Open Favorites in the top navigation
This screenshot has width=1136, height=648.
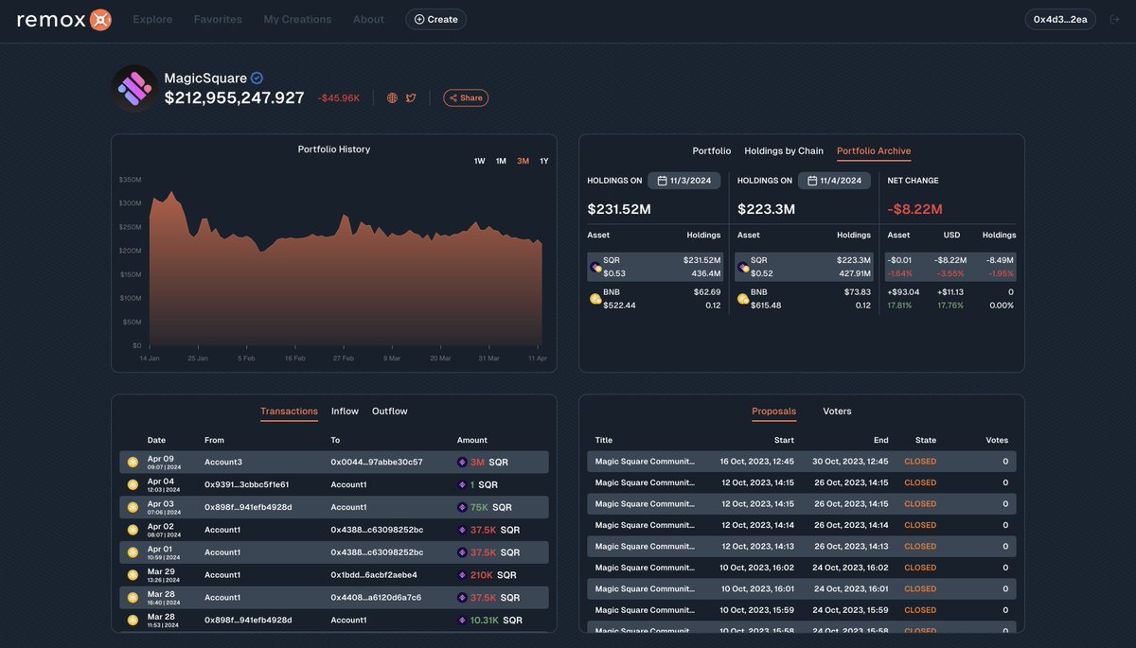pyautogui.click(x=218, y=19)
